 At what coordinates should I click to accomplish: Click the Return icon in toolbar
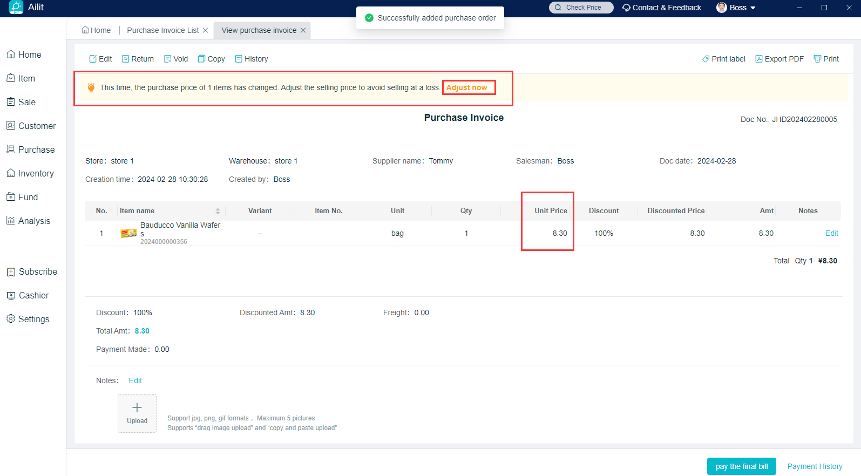click(x=126, y=59)
